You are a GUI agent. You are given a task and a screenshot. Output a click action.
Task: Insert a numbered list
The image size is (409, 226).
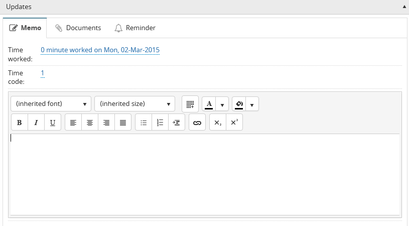click(x=160, y=123)
